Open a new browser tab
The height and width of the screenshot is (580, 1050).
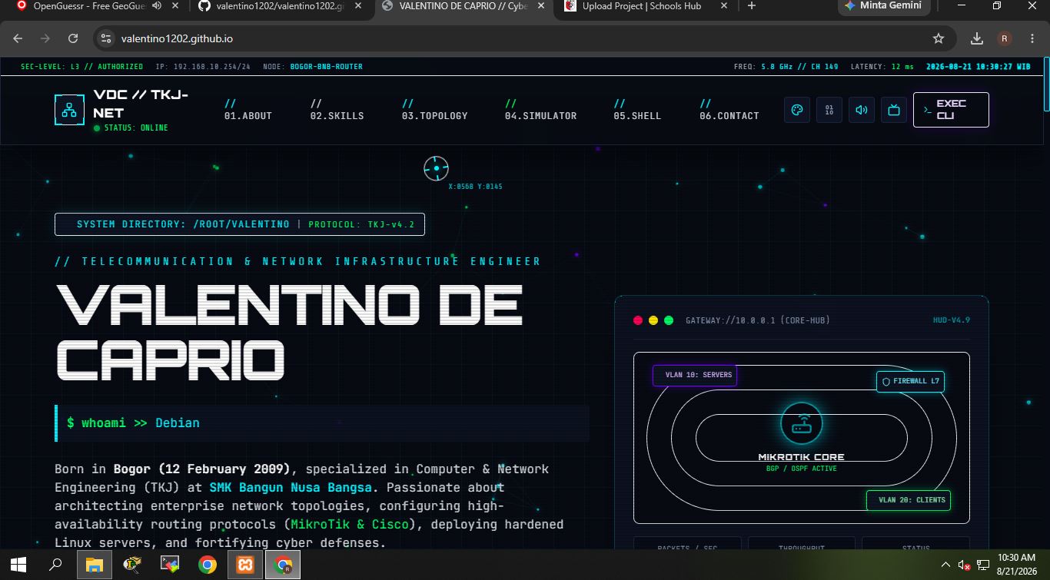pos(752,6)
